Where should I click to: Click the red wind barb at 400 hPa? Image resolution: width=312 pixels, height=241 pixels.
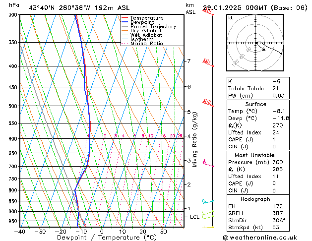click(207, 62)
